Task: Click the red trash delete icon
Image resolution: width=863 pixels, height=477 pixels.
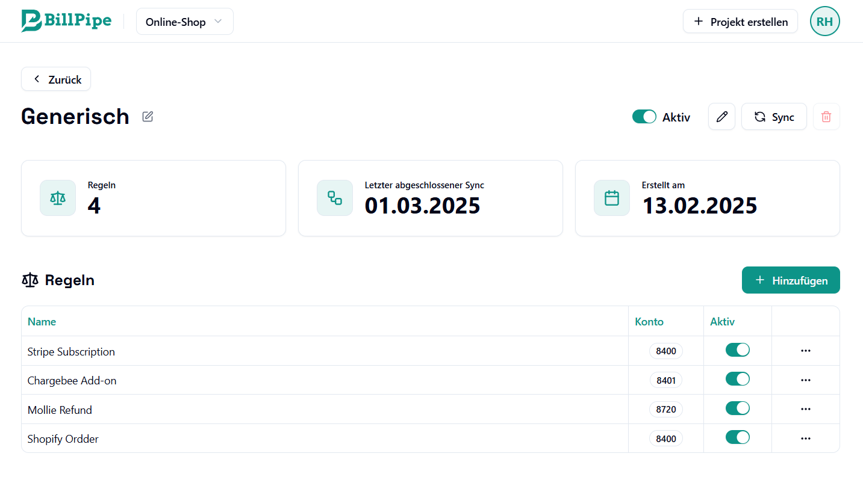Action: [x=826, y=117]
